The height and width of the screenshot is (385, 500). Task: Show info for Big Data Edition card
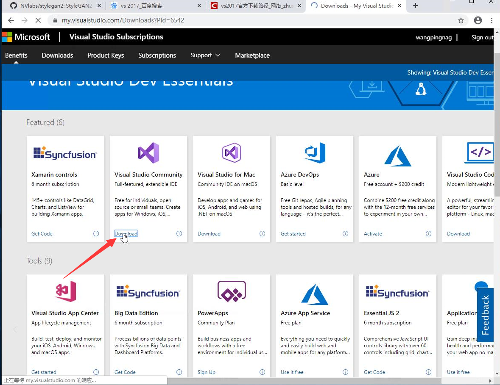(179, 372)
